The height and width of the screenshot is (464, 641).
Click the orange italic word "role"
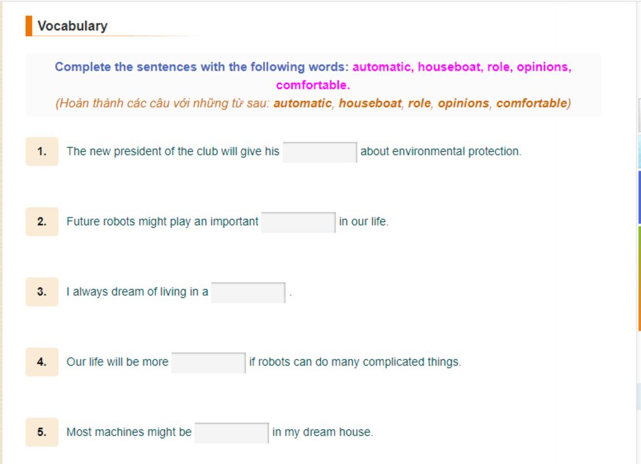[x=419, y=103]
